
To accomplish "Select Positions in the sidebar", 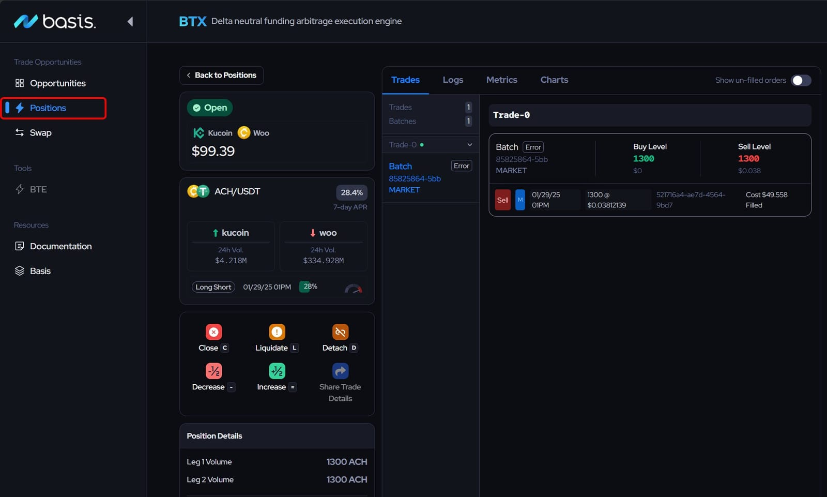I will [54, 108].
